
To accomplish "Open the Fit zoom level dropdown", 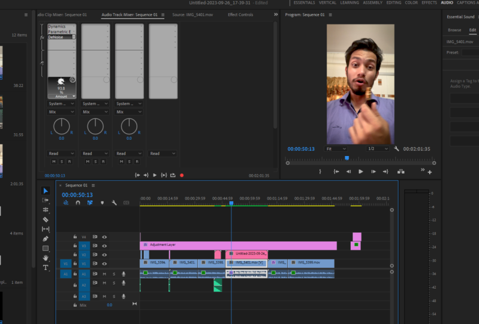I will (x=336, y=149).
